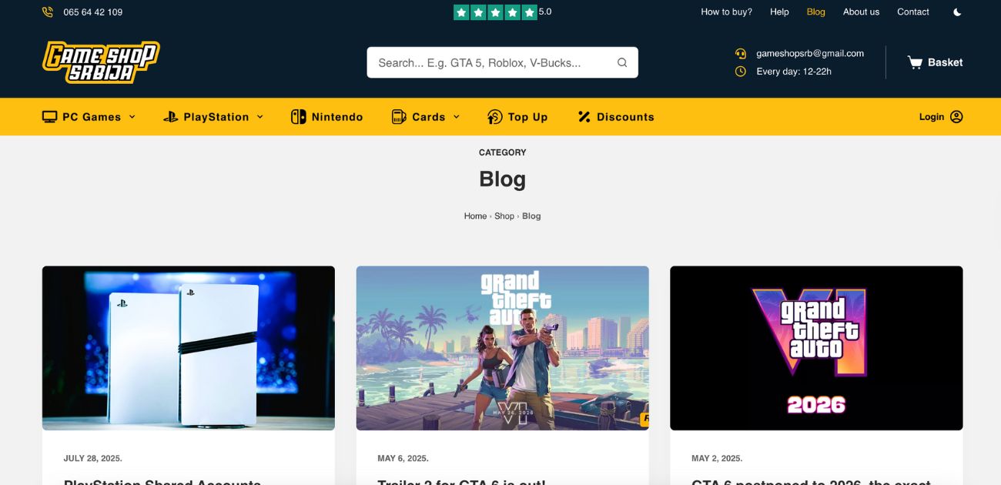
Task: Click the Basket label
Action: click(x=946, y=62)
